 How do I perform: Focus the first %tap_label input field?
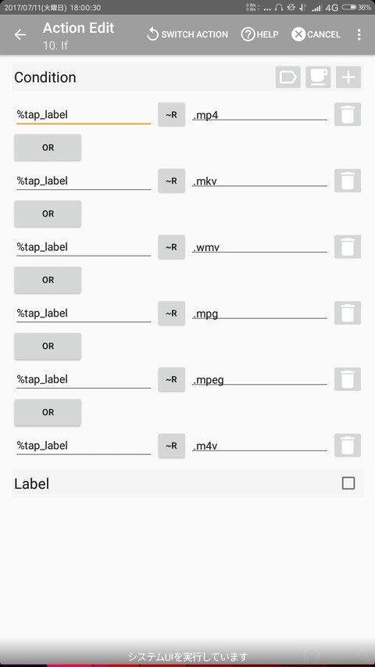click(84, 114)
